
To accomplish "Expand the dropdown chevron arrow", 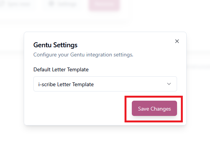I will [x=169, y=84].
